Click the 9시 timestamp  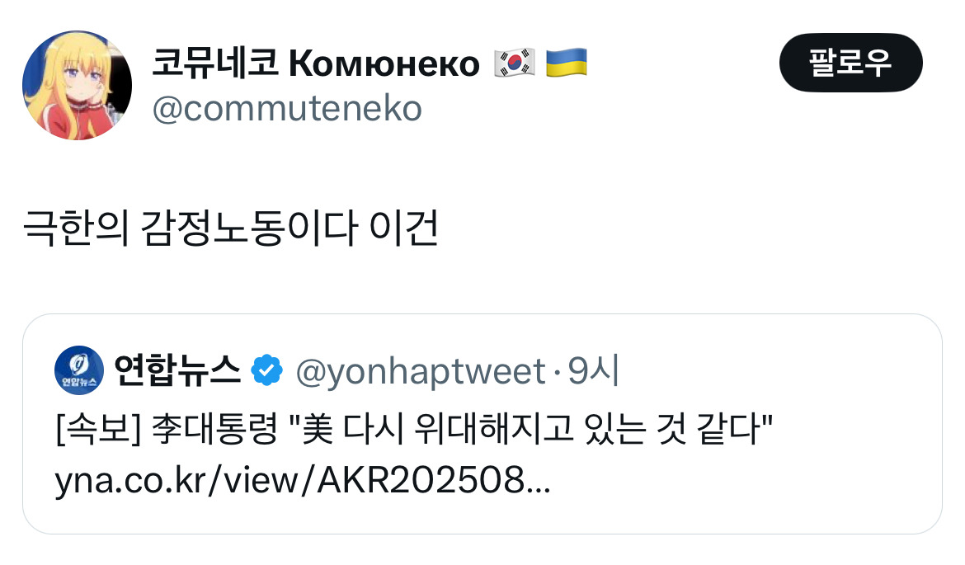coord(592,371)
